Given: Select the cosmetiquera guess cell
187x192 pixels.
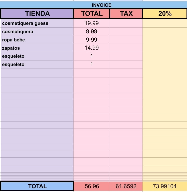Looking at the screenshot, I should tap(37, 23).
